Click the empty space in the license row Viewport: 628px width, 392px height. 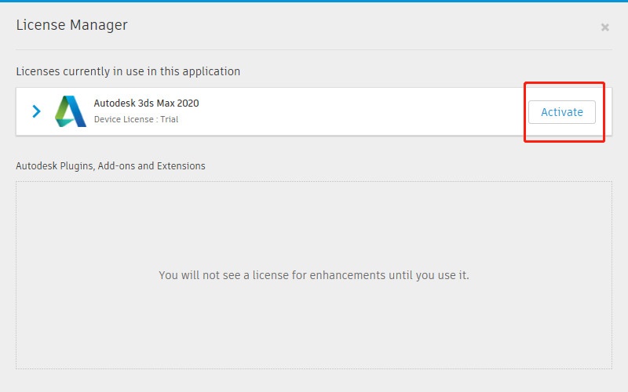click(353, 111)
